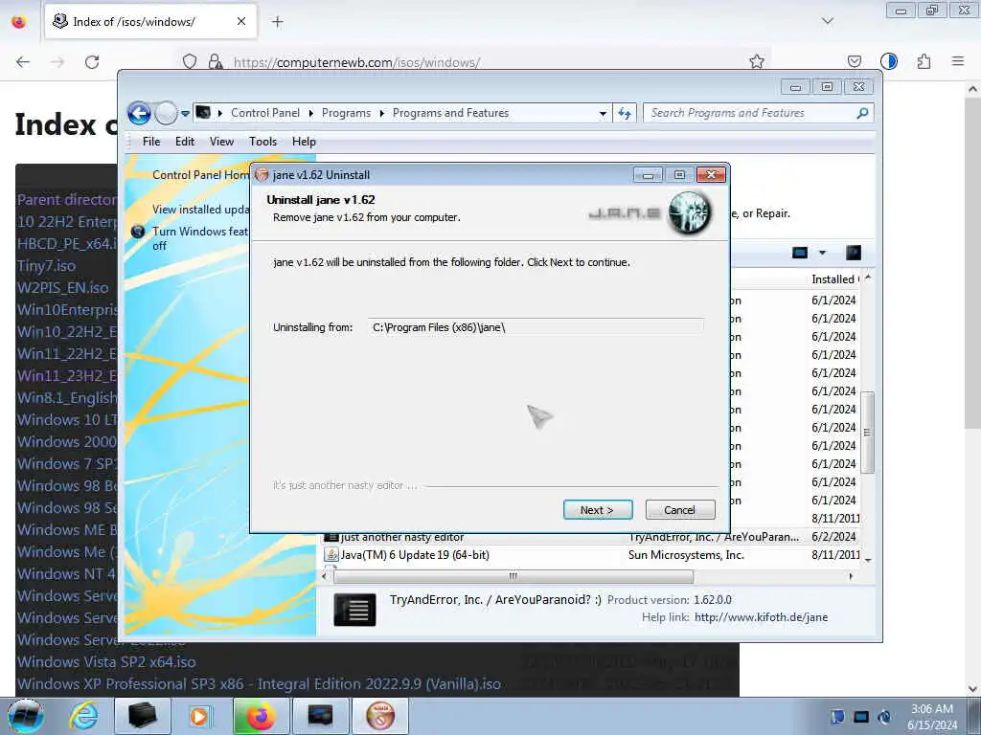Image resolution: width=981 pixels, height=735 pixels.
Task: Select Control Panel breadcrumb segment
Action: [265, 113]
